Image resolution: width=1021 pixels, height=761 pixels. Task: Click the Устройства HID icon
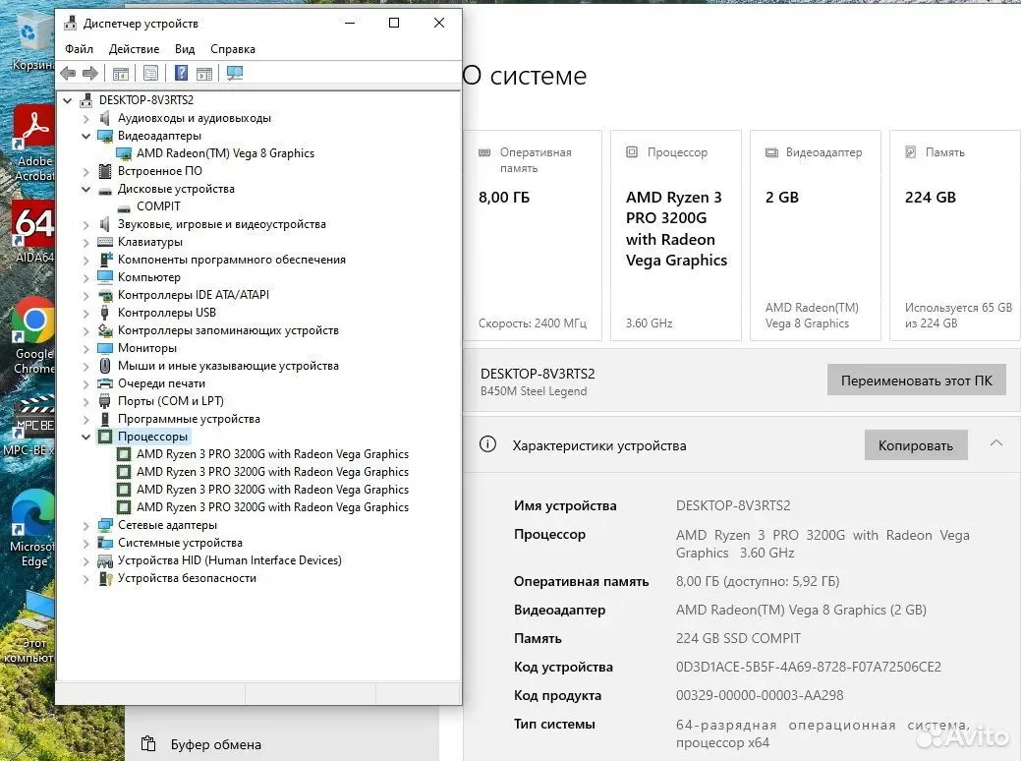[x=105, y=560]
